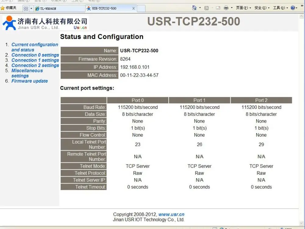Image resolution: width=305 pixels, height=229 pixels.
Task: Open Connection 1 settings link
Action: click(x=35, y=60)
